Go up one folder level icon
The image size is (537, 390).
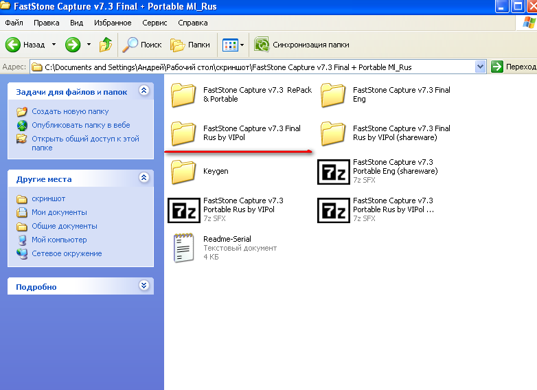106,45
